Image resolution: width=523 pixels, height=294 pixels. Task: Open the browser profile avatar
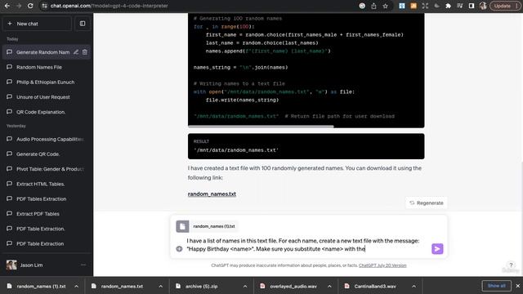pos(483,6)
